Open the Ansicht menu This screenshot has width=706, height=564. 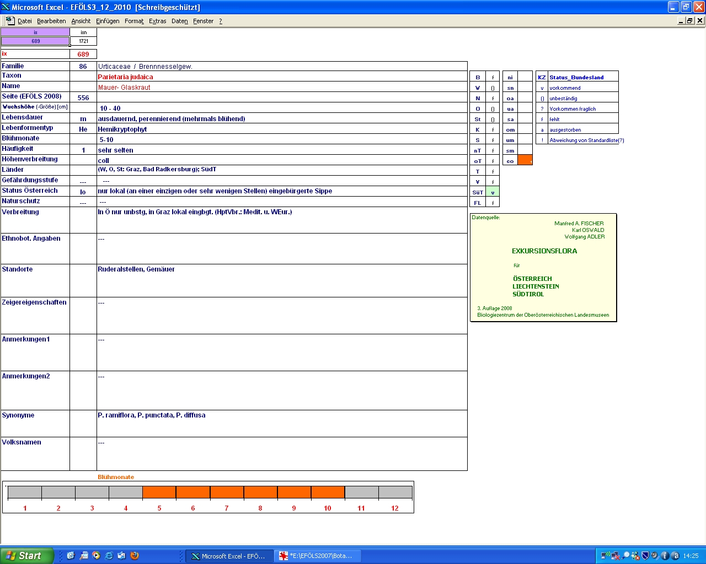[x=81, y=21]
